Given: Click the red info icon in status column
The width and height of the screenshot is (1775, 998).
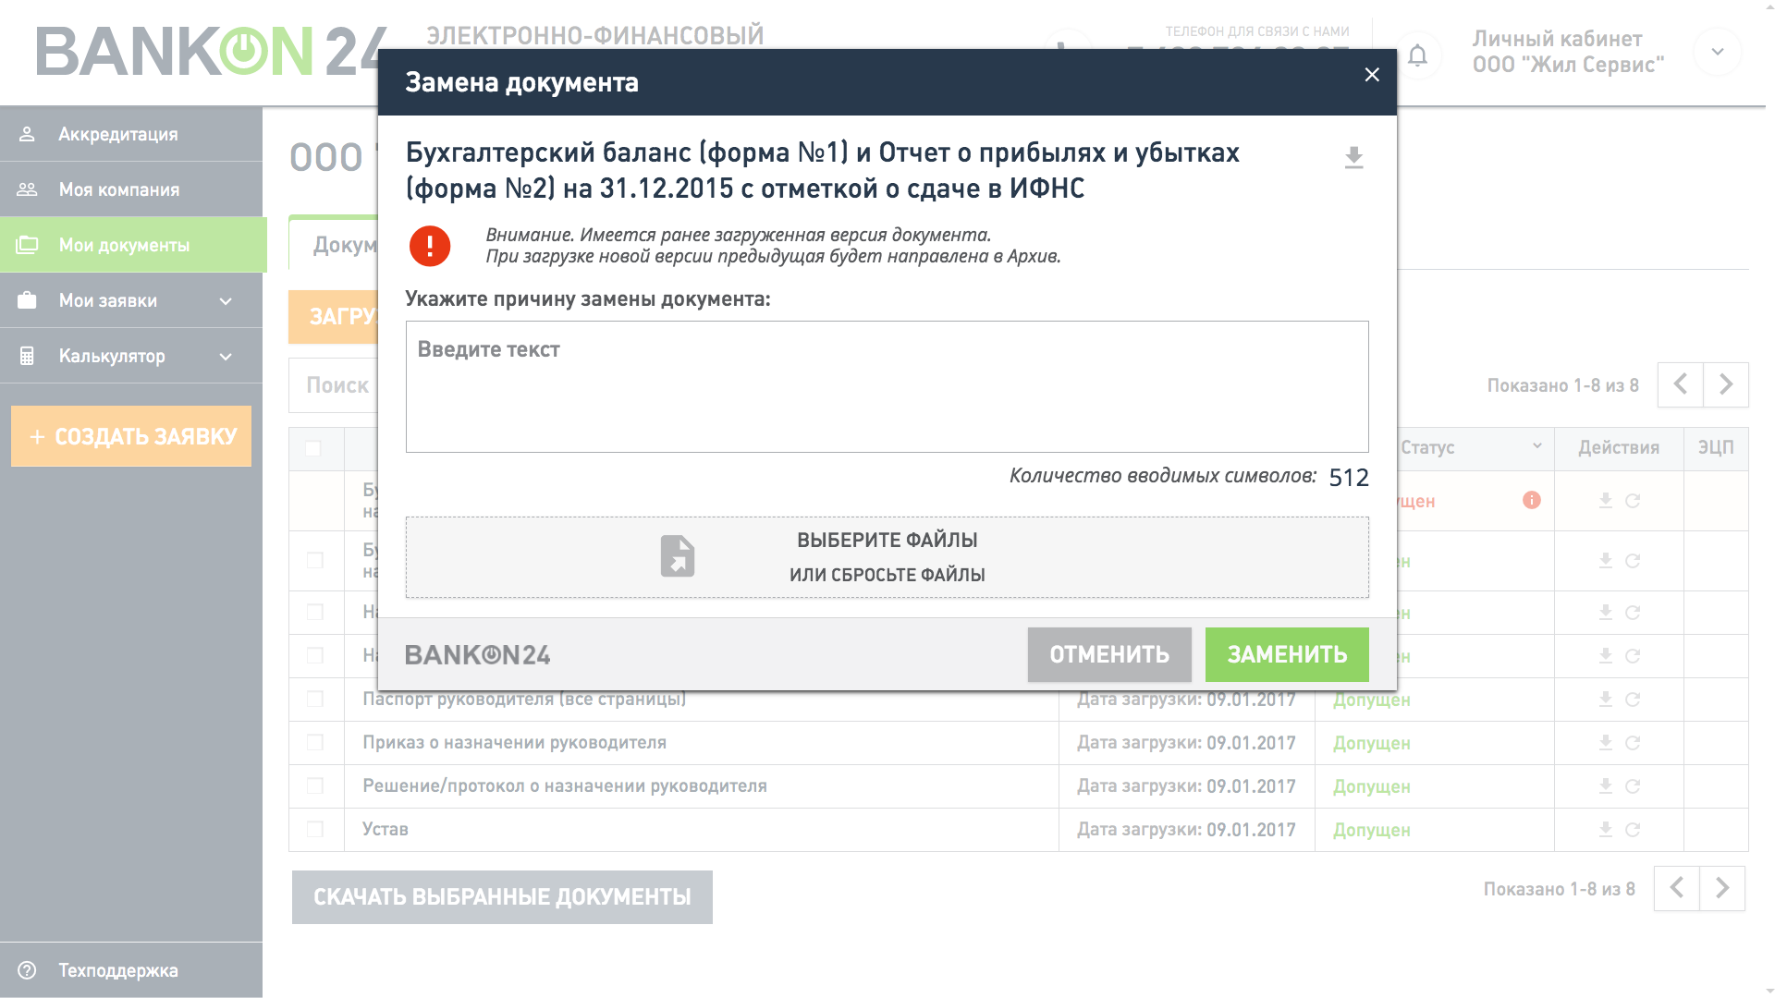Looking at the screenshot, I should tap(1532, 500).
